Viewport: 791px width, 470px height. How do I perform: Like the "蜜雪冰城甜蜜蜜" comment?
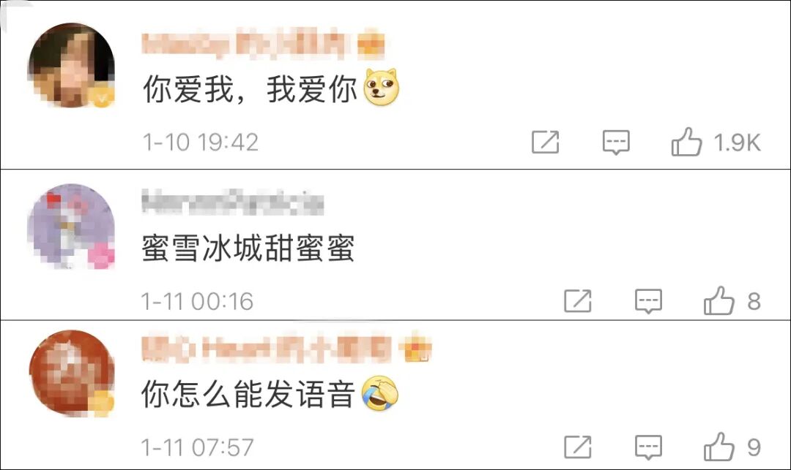pos(719,301)
